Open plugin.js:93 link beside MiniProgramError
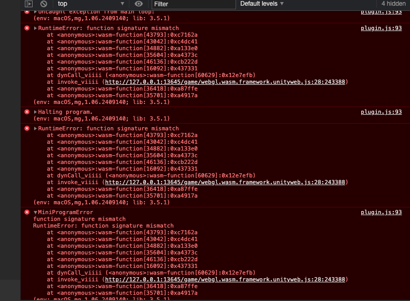410x301 pixels. pyautogui.click(x=381, y=212)
